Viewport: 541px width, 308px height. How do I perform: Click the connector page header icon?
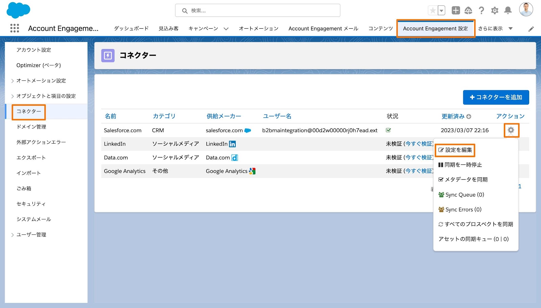[108, 55]
